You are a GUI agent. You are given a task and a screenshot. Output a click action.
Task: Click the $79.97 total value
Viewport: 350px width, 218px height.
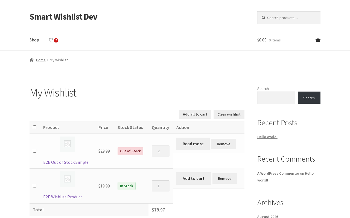158,210
